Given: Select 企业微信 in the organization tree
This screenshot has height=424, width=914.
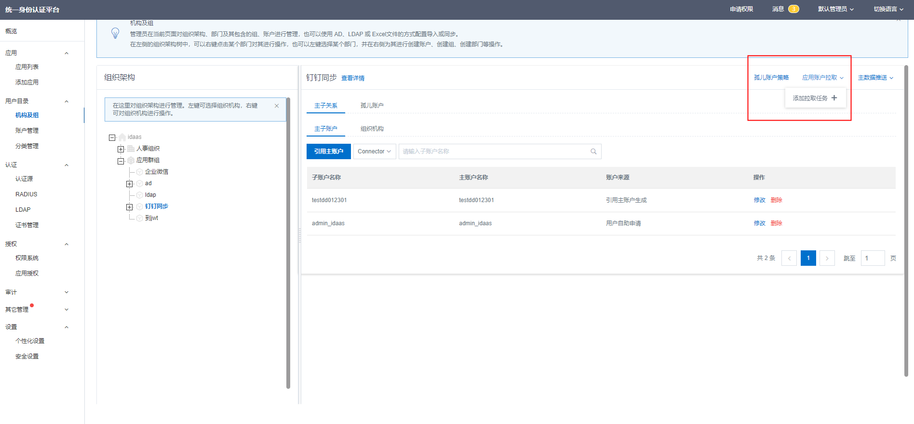Looking at the screenshot, I should pos(156,172).
